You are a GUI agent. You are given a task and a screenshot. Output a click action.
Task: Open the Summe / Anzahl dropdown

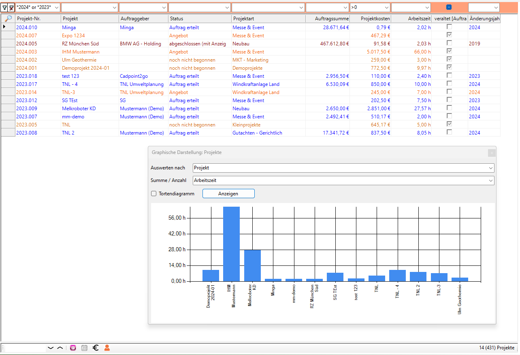pos(490,181)
